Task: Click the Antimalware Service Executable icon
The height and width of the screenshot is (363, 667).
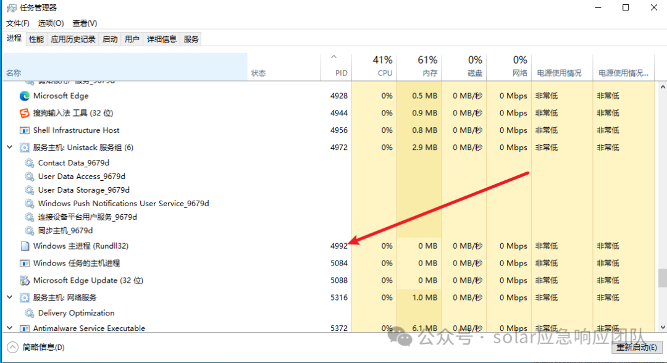Action: (x=25, y=328)
